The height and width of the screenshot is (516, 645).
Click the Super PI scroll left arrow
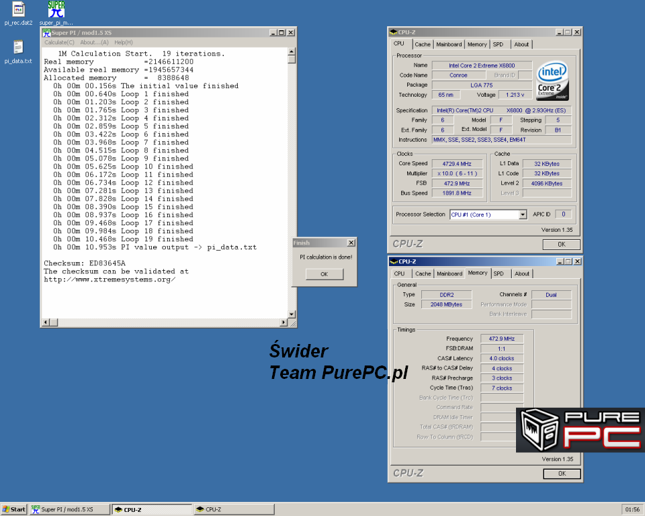click(46, 322)
